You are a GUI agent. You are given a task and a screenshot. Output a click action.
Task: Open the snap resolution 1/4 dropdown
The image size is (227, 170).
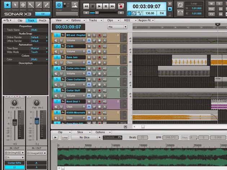43,14
